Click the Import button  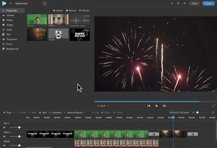coord(58,10)
